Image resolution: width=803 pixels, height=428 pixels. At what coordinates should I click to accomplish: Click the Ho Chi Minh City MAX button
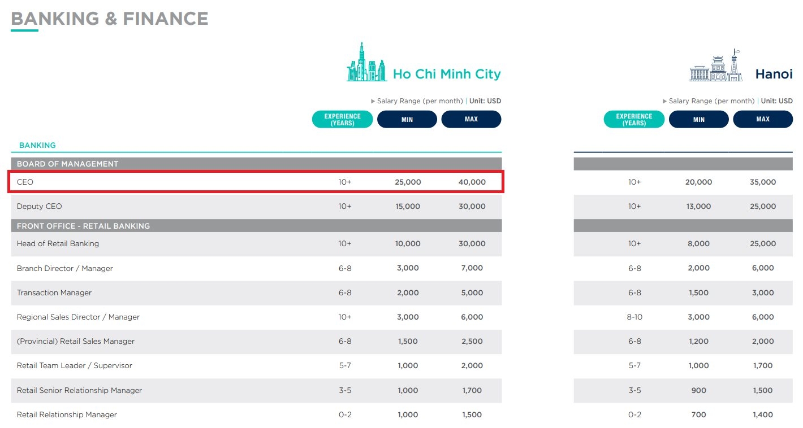(x=471, y=120)
